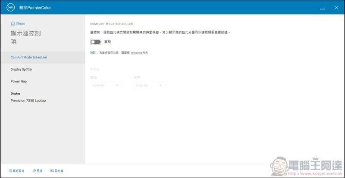Image resolution: width=345 pixels, height=178 pixels.
Task: Switch to Display Splitter section
Action: 22,69
